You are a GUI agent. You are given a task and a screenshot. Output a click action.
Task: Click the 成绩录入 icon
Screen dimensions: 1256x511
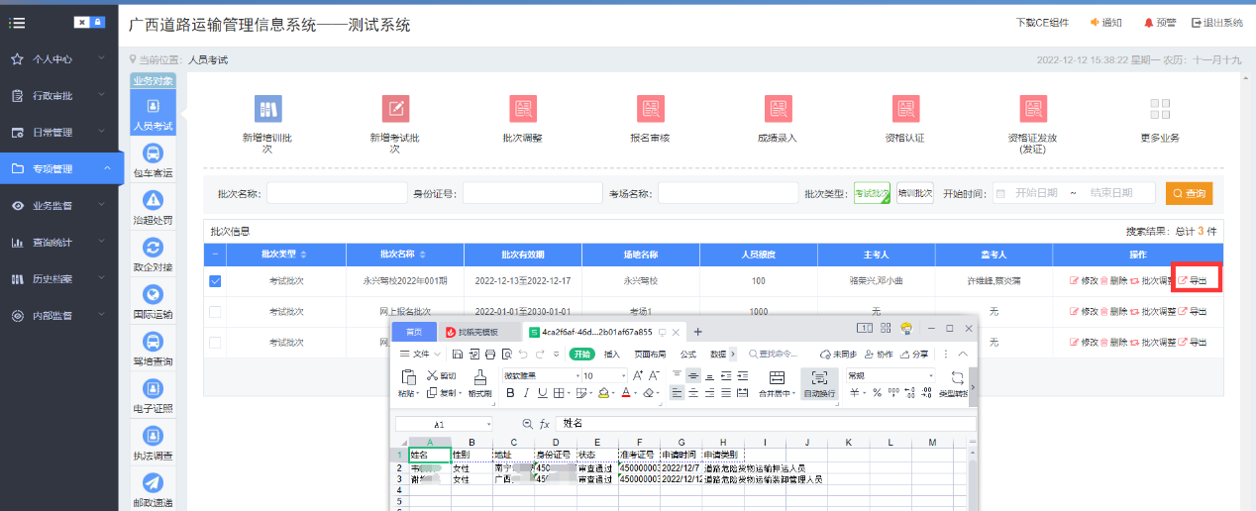778,109
